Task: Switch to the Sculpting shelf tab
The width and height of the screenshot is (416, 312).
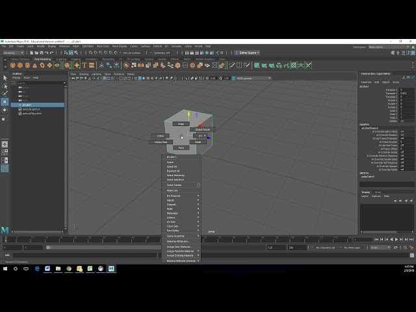Action: (61, 59)
